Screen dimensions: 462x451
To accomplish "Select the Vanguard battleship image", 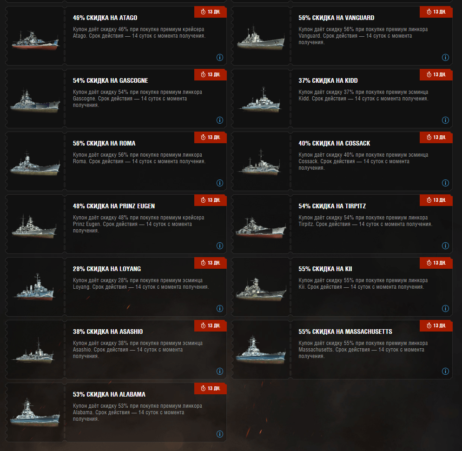I will pos(260,38).
